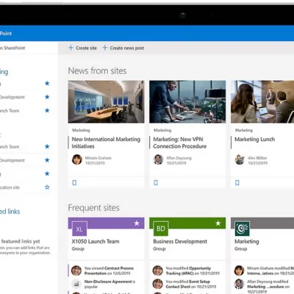
Task: Open the thumbnail of man reviewing plans
Action: (x=187, y=101)
